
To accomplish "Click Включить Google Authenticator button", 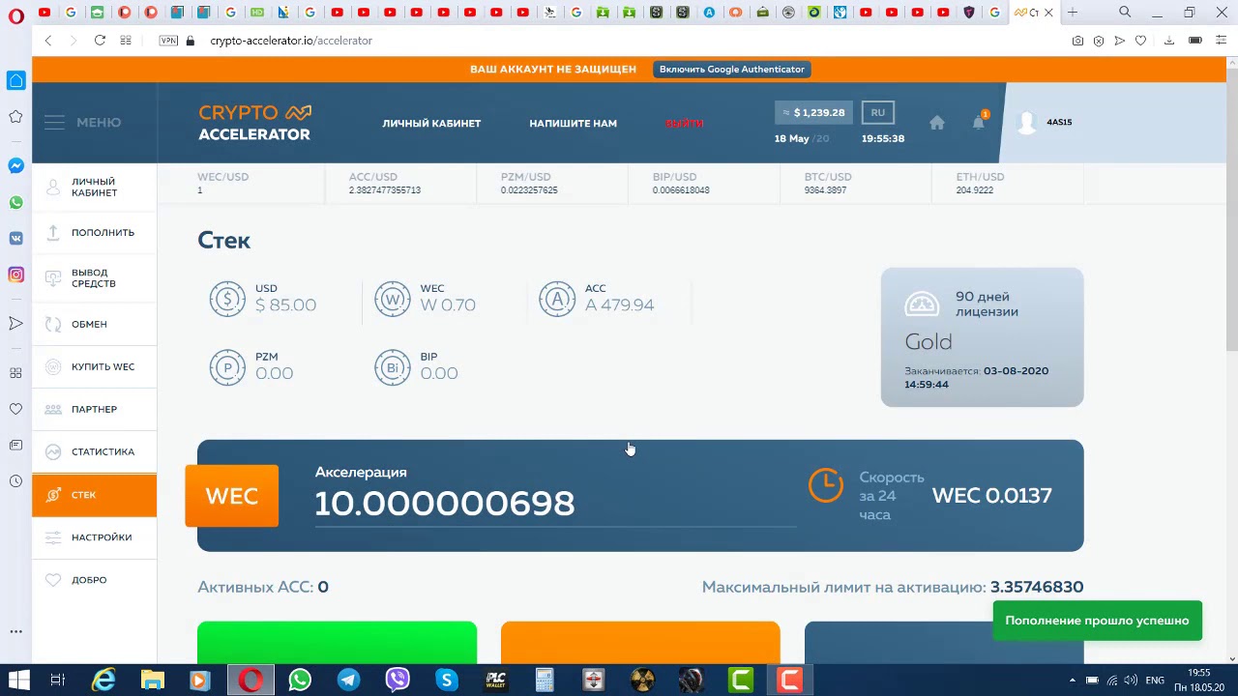I will tap(732, 69).
